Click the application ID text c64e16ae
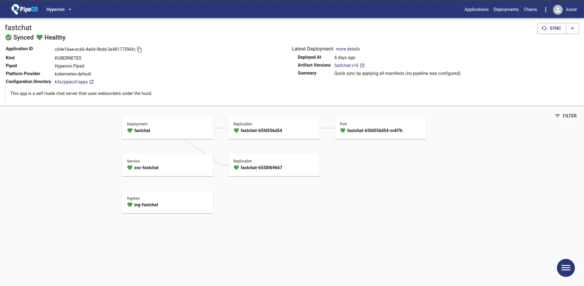Viewport: 584px width, 286px height. [95, 49]
